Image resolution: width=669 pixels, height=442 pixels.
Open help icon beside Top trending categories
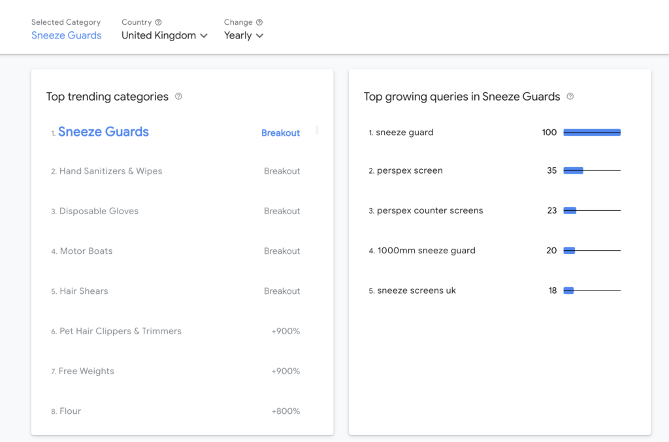click(x=178, y=97)
